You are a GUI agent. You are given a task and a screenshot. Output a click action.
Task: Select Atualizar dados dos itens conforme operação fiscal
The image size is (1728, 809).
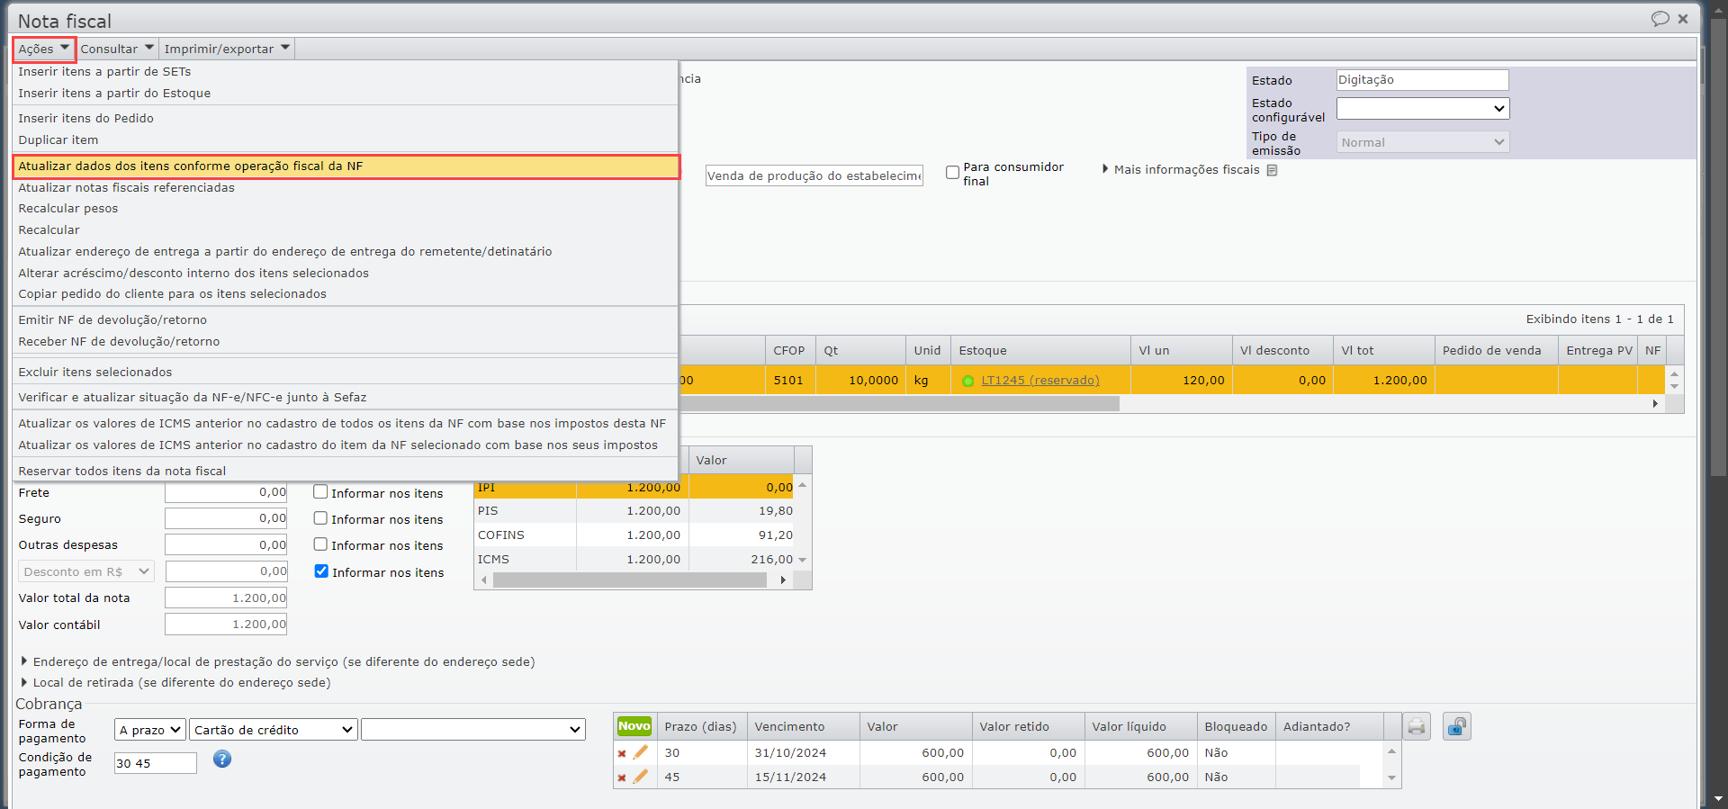point(346,166)
